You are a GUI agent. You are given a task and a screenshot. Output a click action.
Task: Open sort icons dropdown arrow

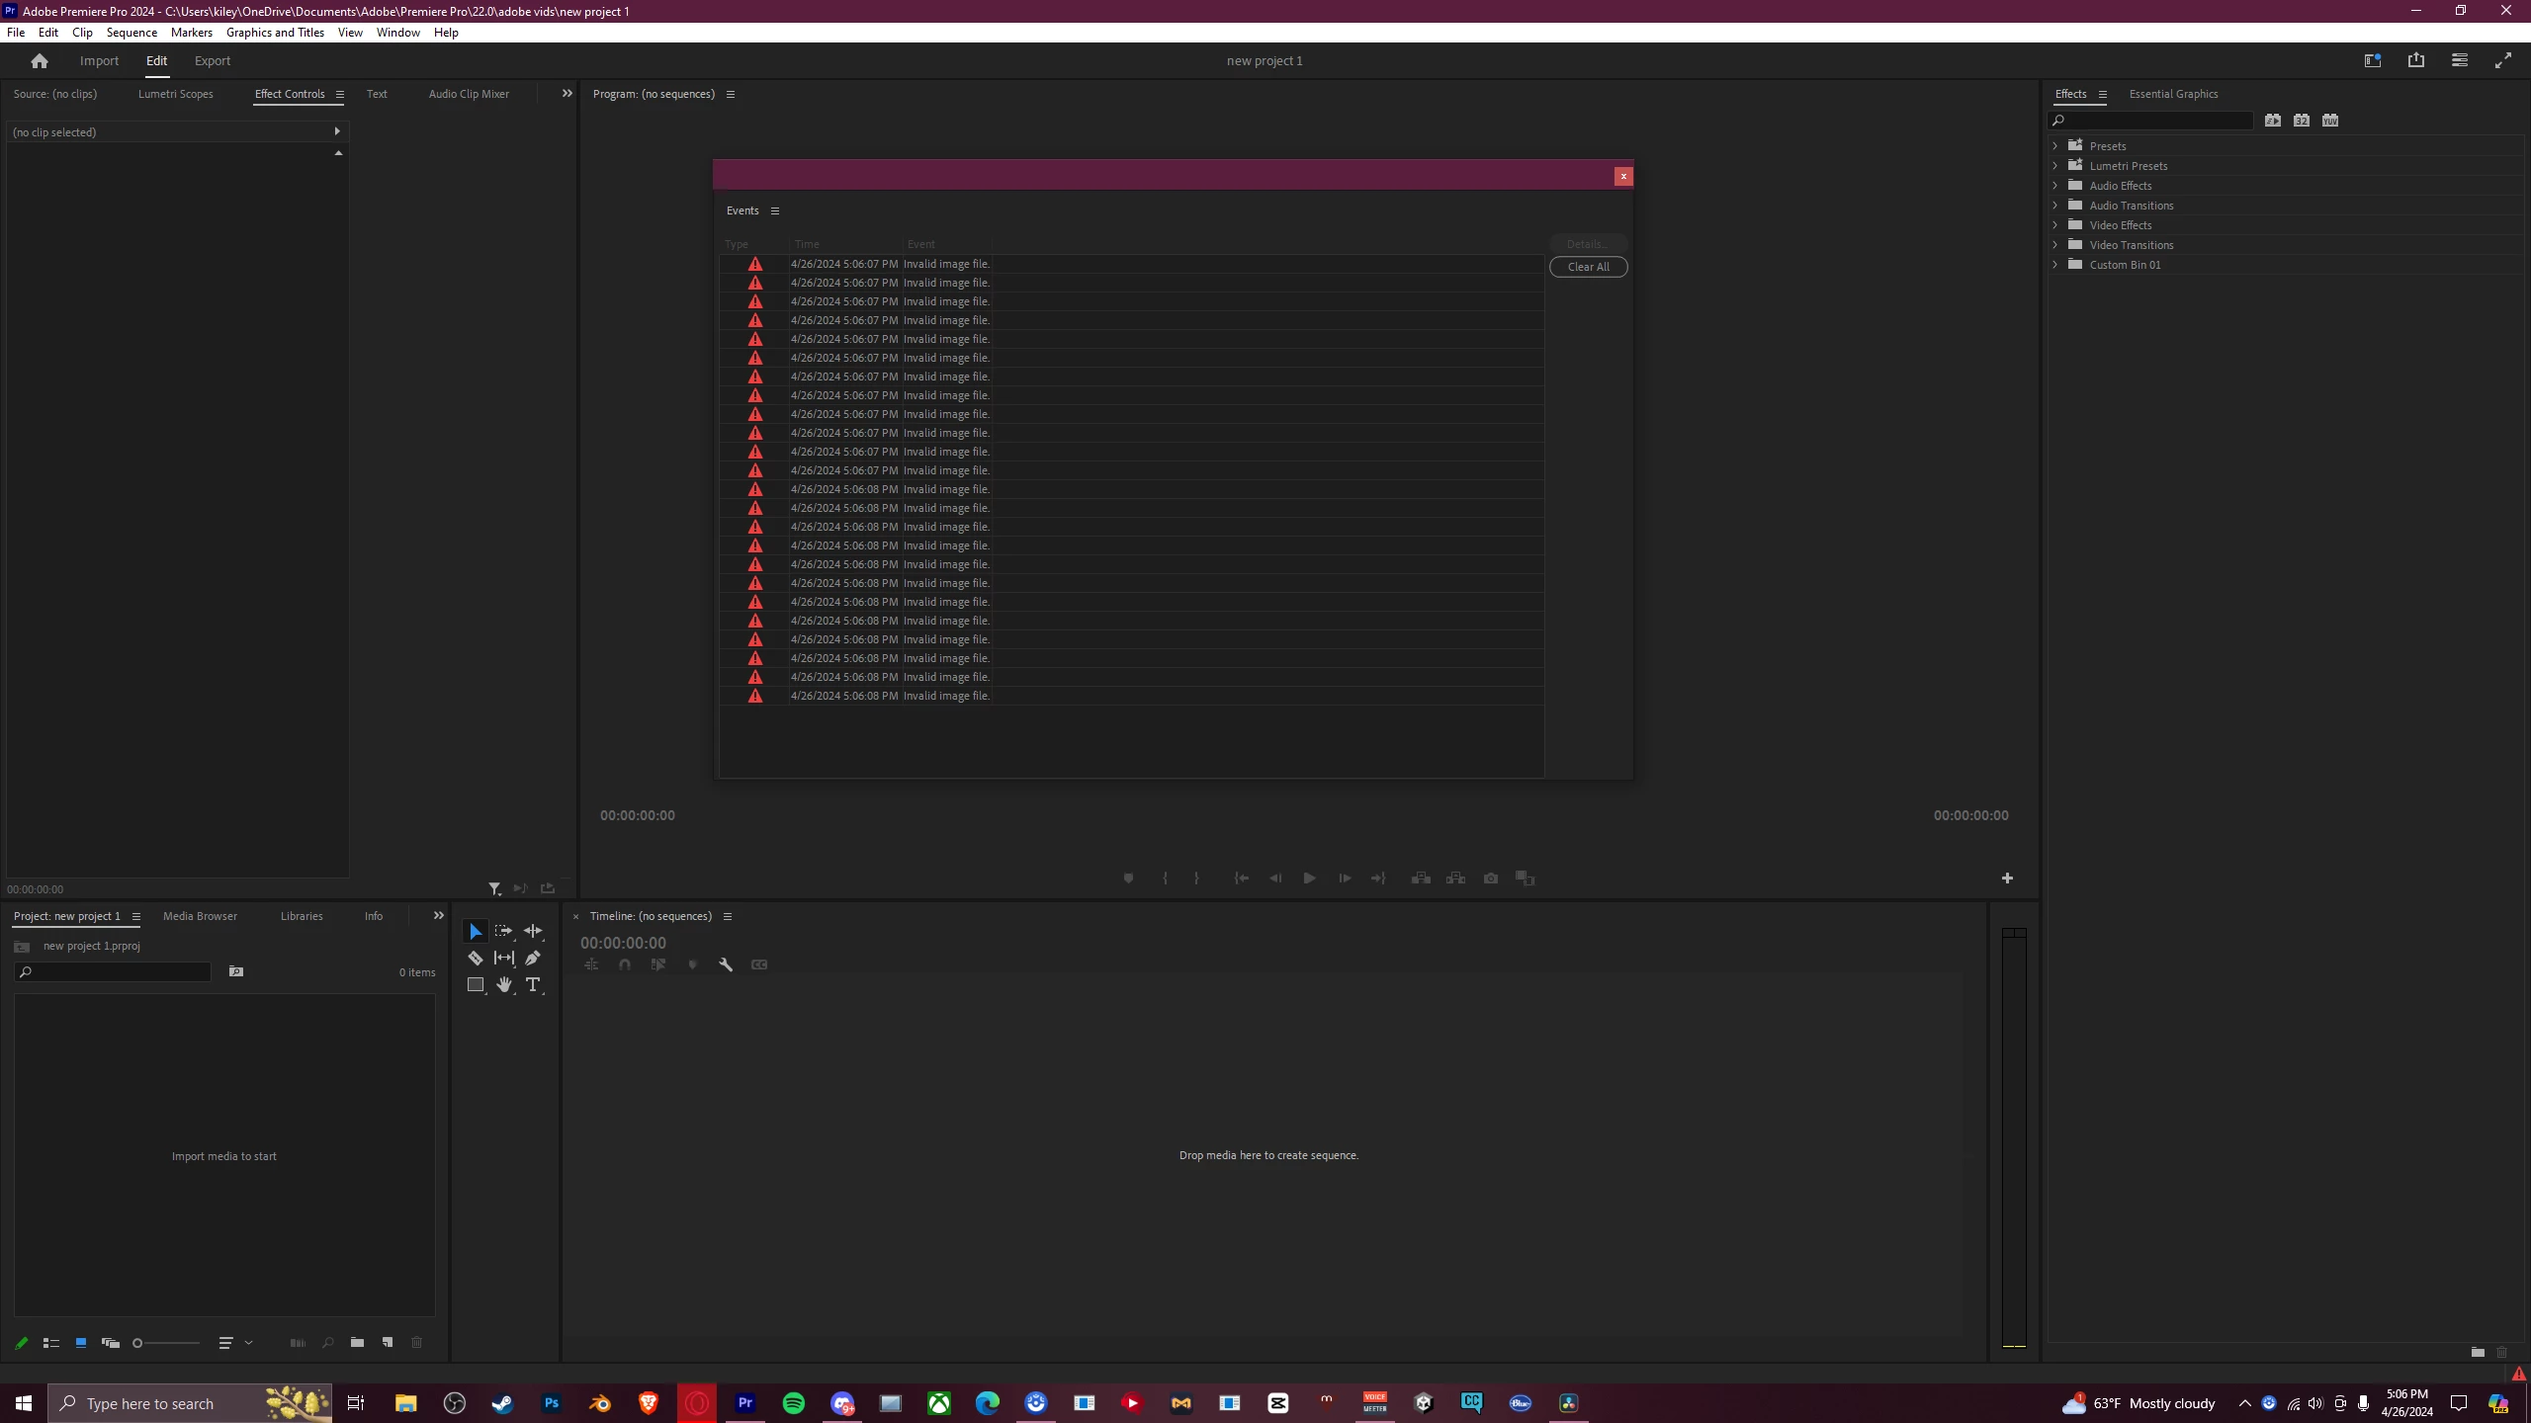(x=248, y=1343)
